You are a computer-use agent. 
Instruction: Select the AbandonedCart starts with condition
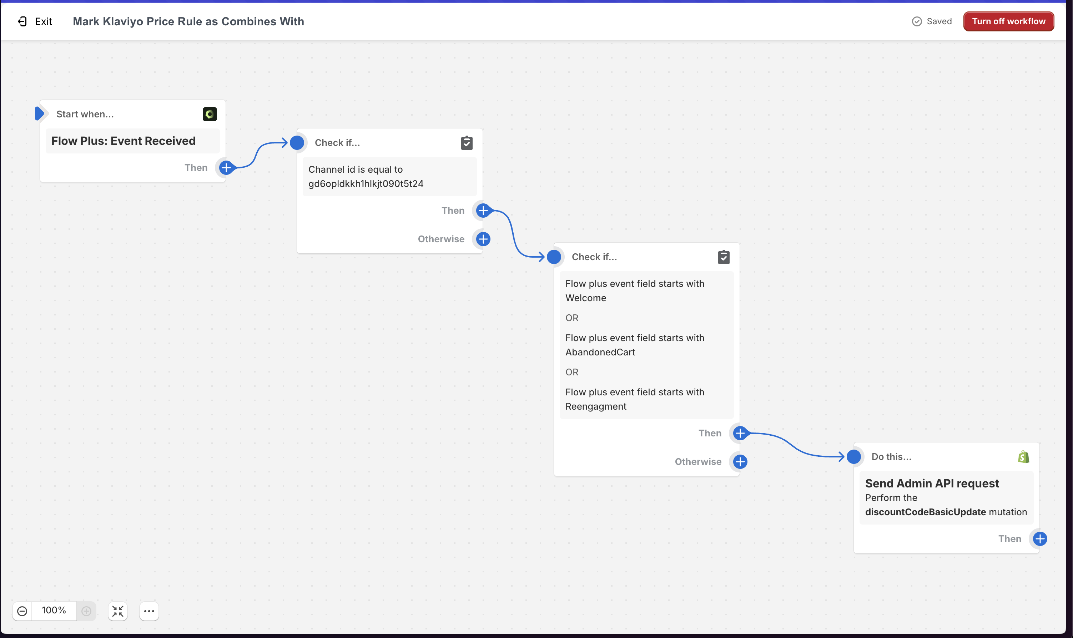click(x=634, y=345)
